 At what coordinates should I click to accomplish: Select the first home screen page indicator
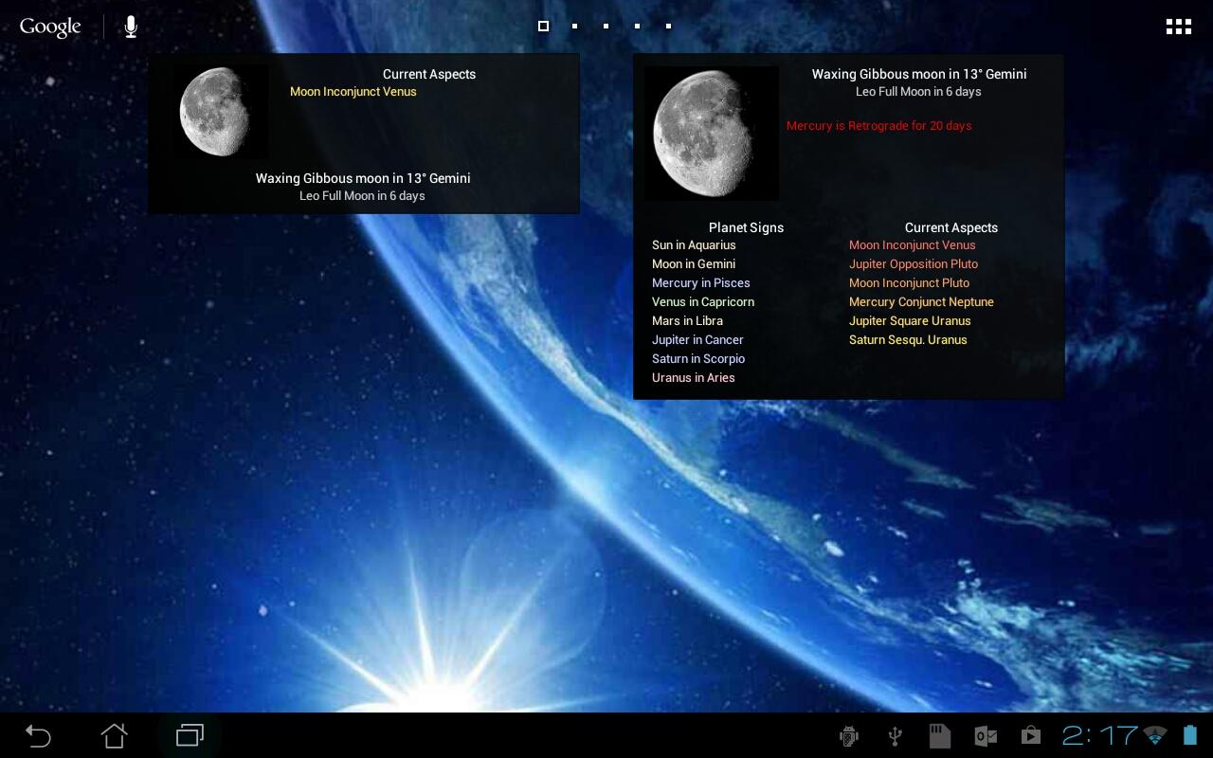coord(543,27)
